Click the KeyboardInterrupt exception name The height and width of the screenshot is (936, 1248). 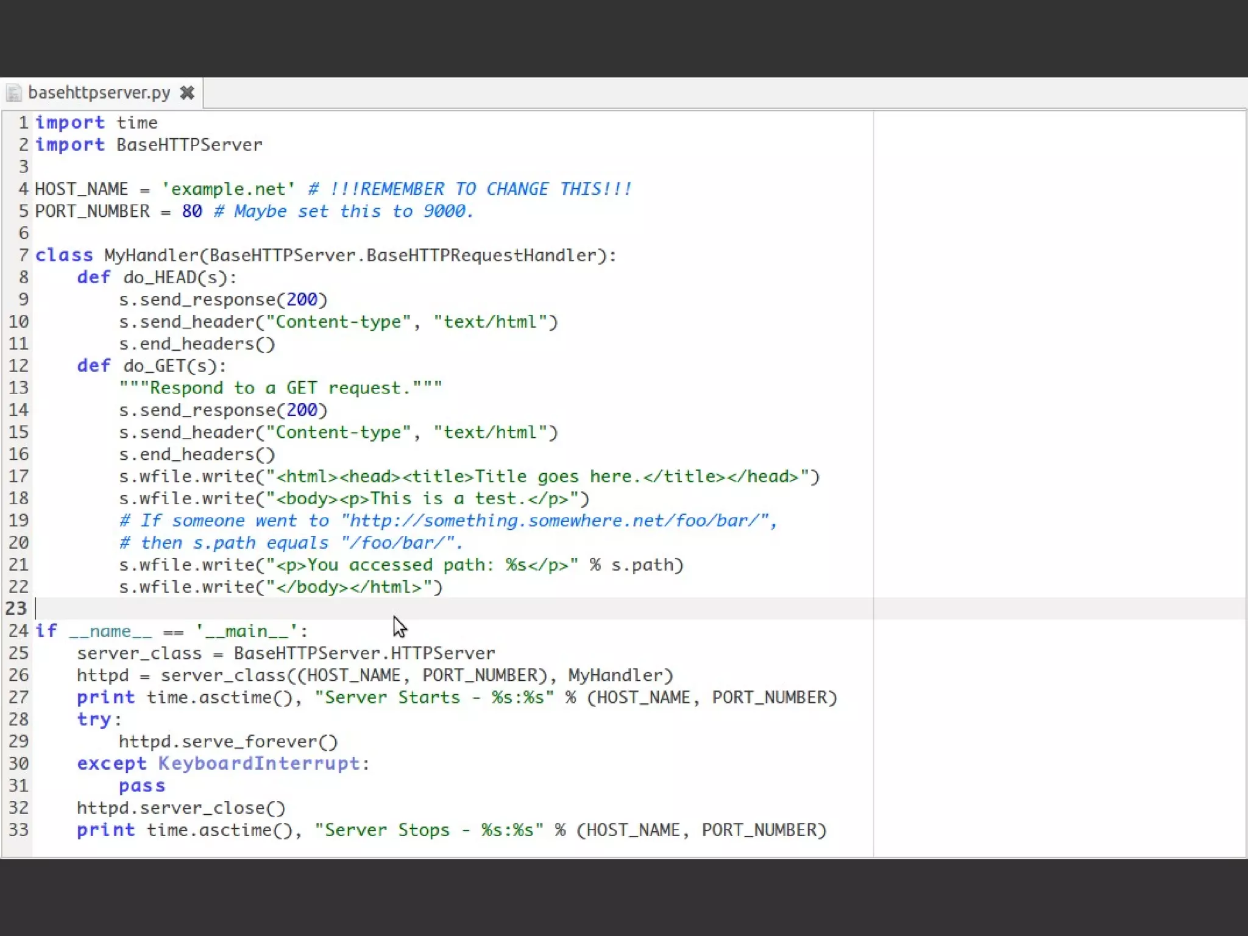[259, 764]
